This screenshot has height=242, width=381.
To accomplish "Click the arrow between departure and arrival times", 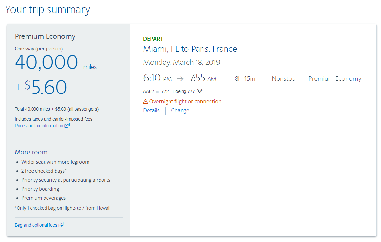I will click(x=180, y=79).
